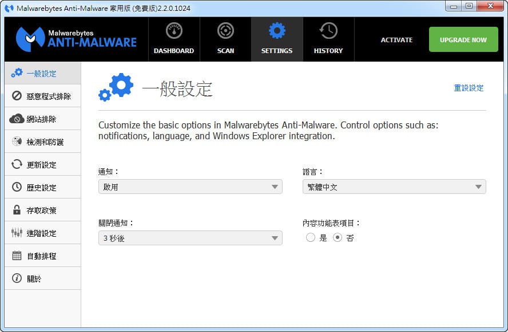508x332 pixels.
Task: Open the History clock icon
Action: [328, 31]
